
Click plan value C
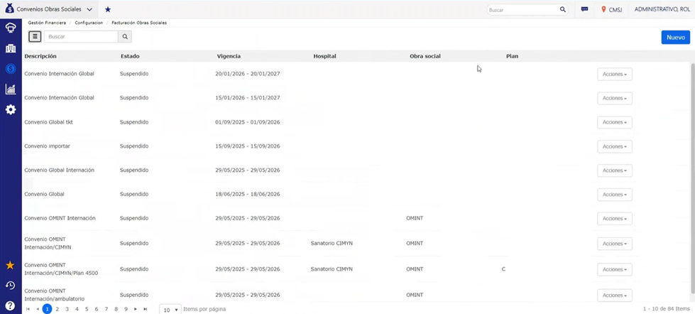pos(503,269)
